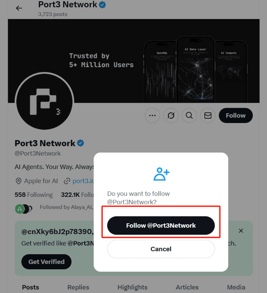267x293 pixels.
Task: Show the Media tab
Action: (236, 287)
